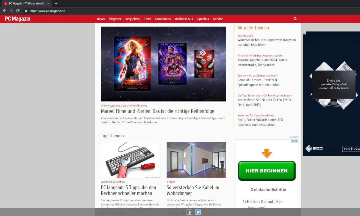Screen dimensions: 360x216
Task: Open Amazon-Angebote am 24.04. link
Action: click(262, 62)
